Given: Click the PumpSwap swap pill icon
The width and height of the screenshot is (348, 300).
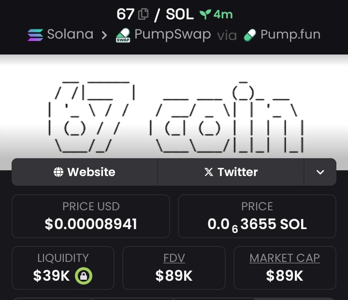Looking at the screenshot, I should [x=123, y=35].
